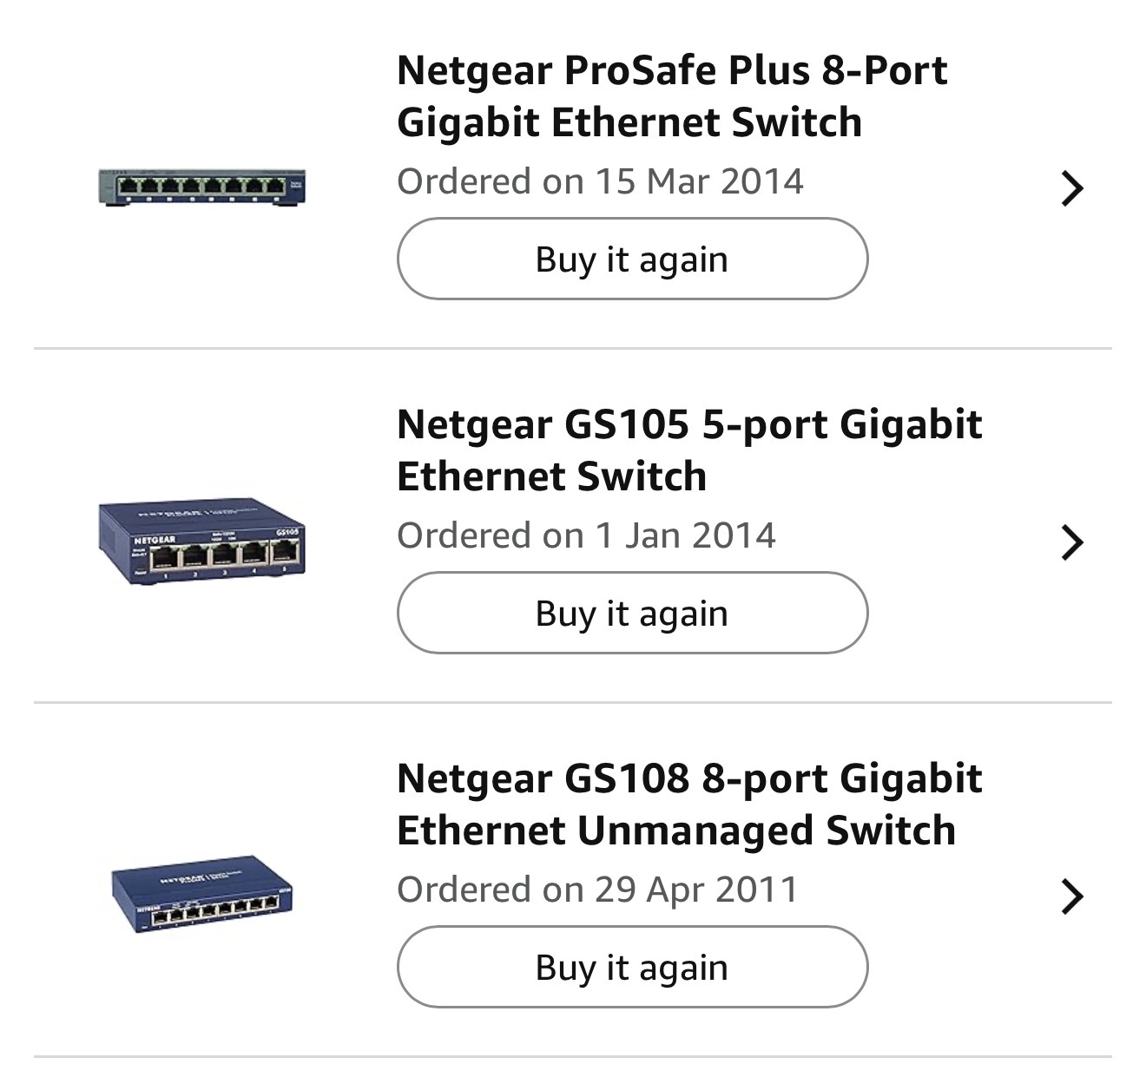1146x1077 pixels.
Task: Open Netgear ProSafe Plus 8-Port title
Action: (x=671, y=95)
